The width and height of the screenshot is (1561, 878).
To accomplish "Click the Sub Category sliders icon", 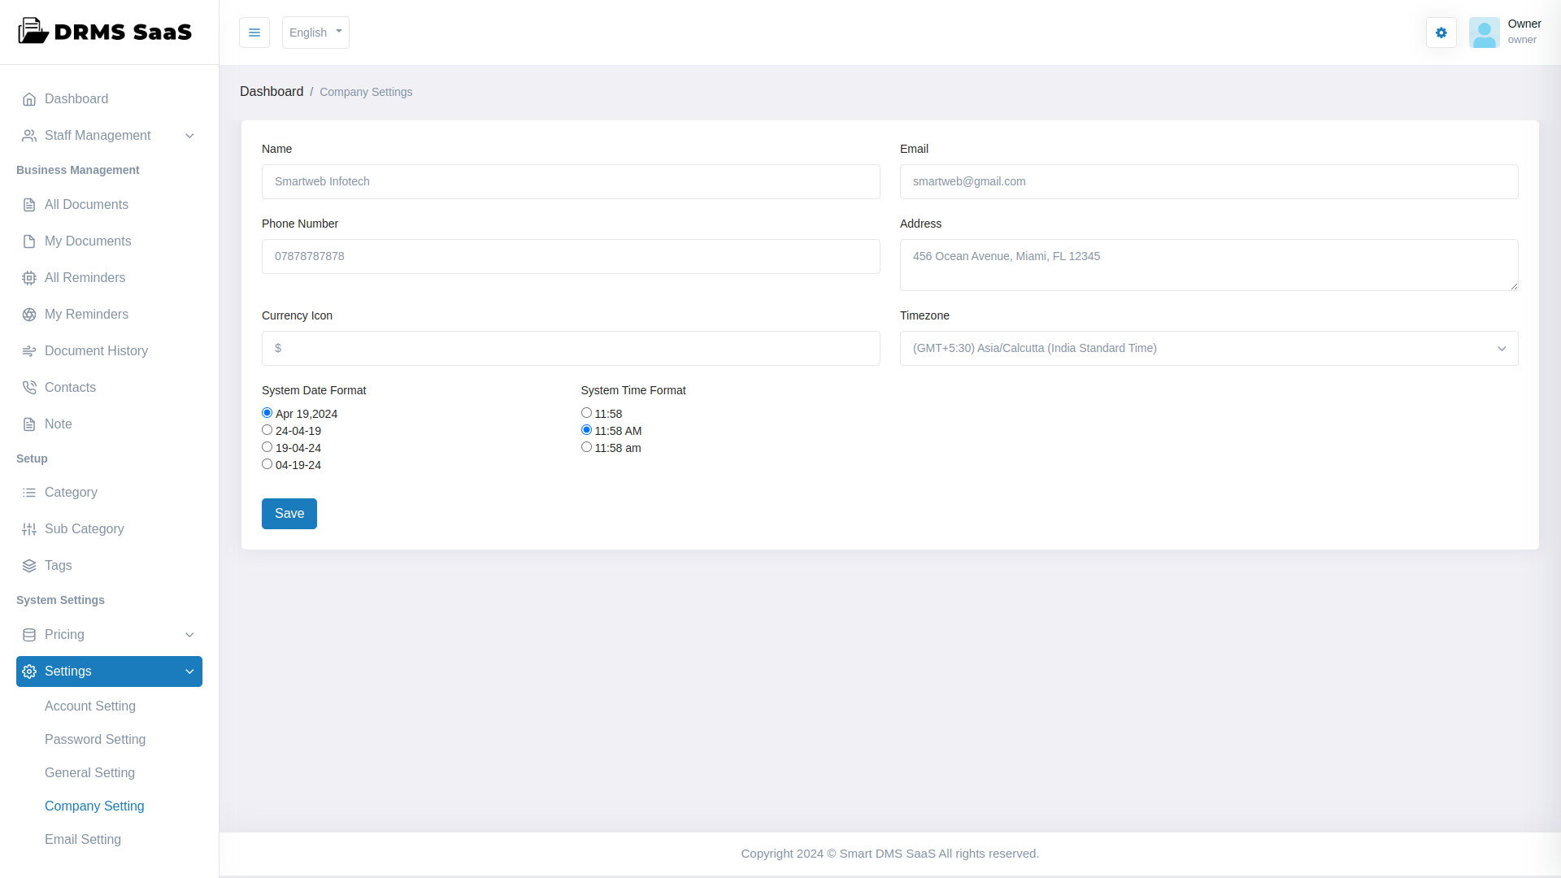I will 29,529.
